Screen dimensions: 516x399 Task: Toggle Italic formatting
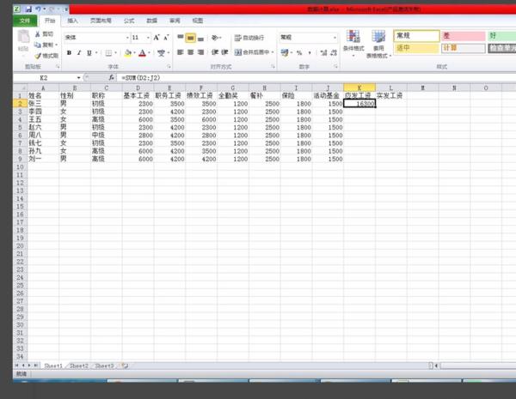(x=79, y=52)
